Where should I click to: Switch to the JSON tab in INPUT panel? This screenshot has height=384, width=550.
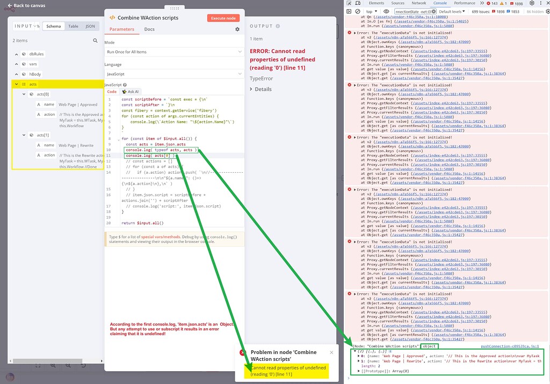pos(90,25)
